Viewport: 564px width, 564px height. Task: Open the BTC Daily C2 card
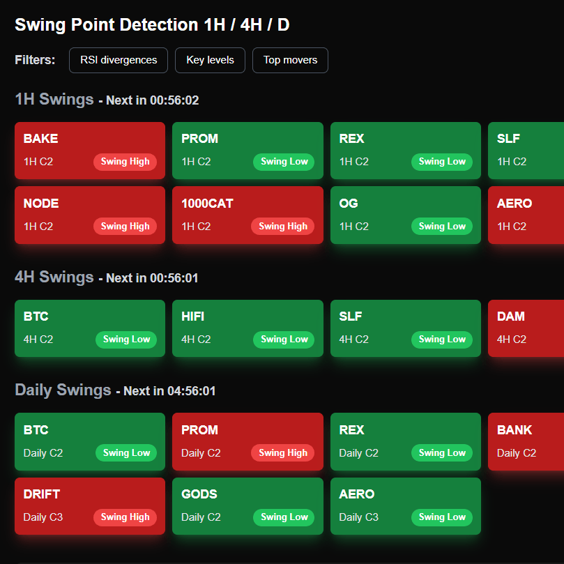coord(90,441)
